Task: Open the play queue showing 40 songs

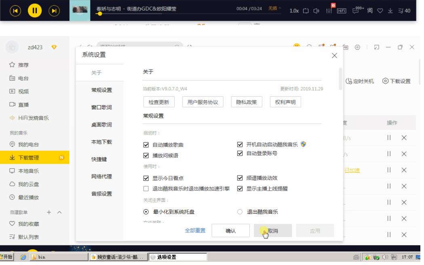Action: click(x=404, y=10)
